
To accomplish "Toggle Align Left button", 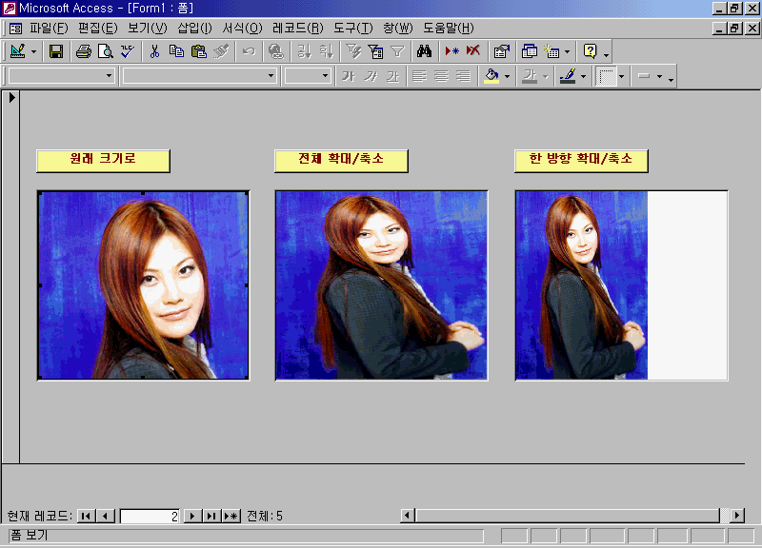I will click(419, 76).
